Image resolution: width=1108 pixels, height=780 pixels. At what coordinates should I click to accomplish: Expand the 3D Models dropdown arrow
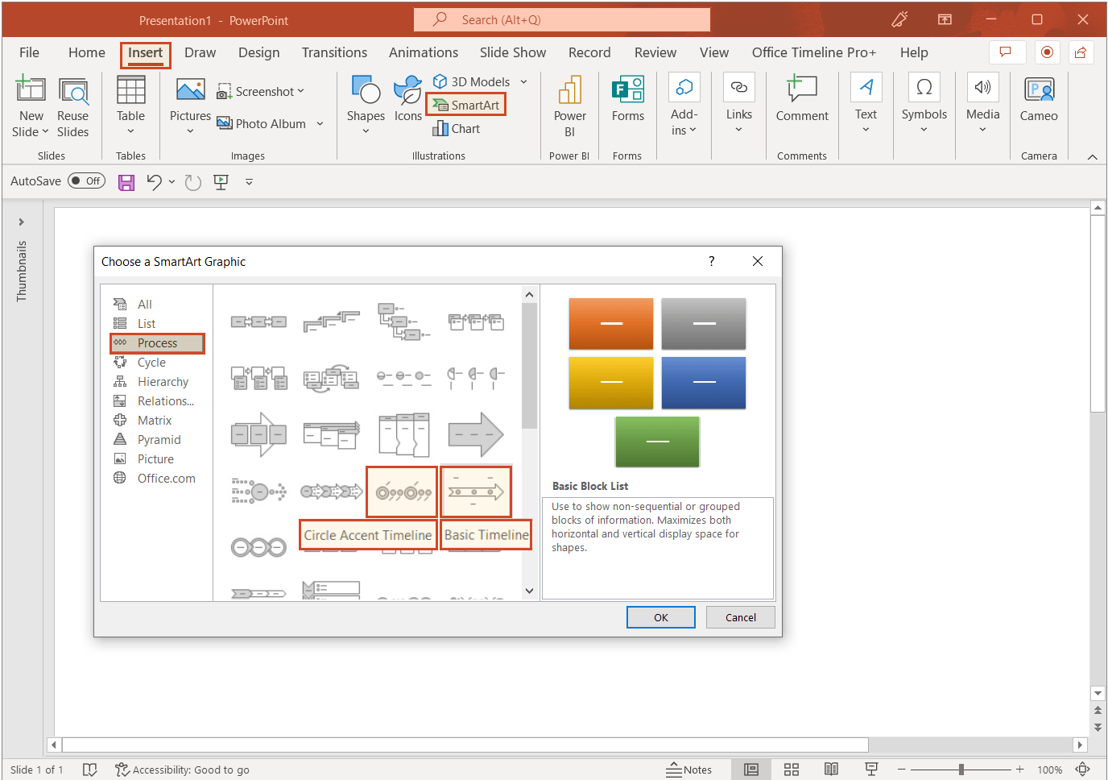523,81
